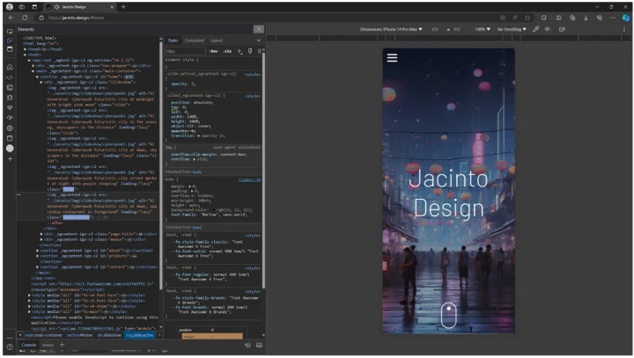Open the Welcome home icon in activity bar
634x358 pixels.
(x=10, y=67)
